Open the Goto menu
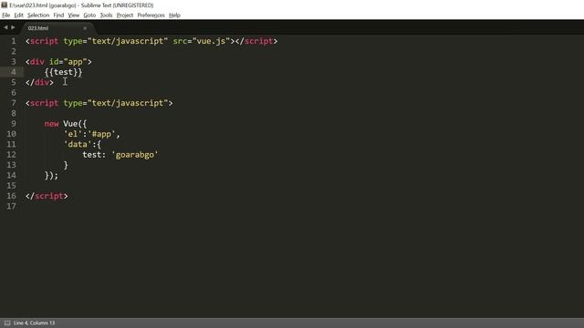 tap(89, 15)
